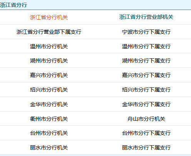Open 绍兴市分行机关 link
191x156 pixels.
49,90
